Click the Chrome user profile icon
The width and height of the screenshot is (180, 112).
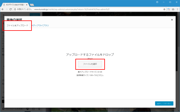pos(157,2)
